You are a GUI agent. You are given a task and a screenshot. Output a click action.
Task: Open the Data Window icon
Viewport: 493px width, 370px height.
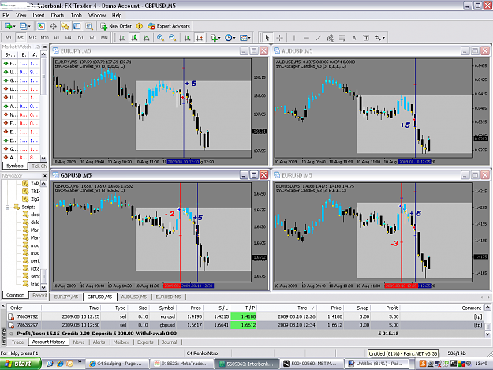coord(53,26)
